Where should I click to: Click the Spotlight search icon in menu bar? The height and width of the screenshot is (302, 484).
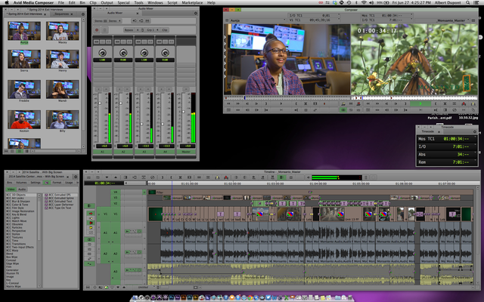468,2
